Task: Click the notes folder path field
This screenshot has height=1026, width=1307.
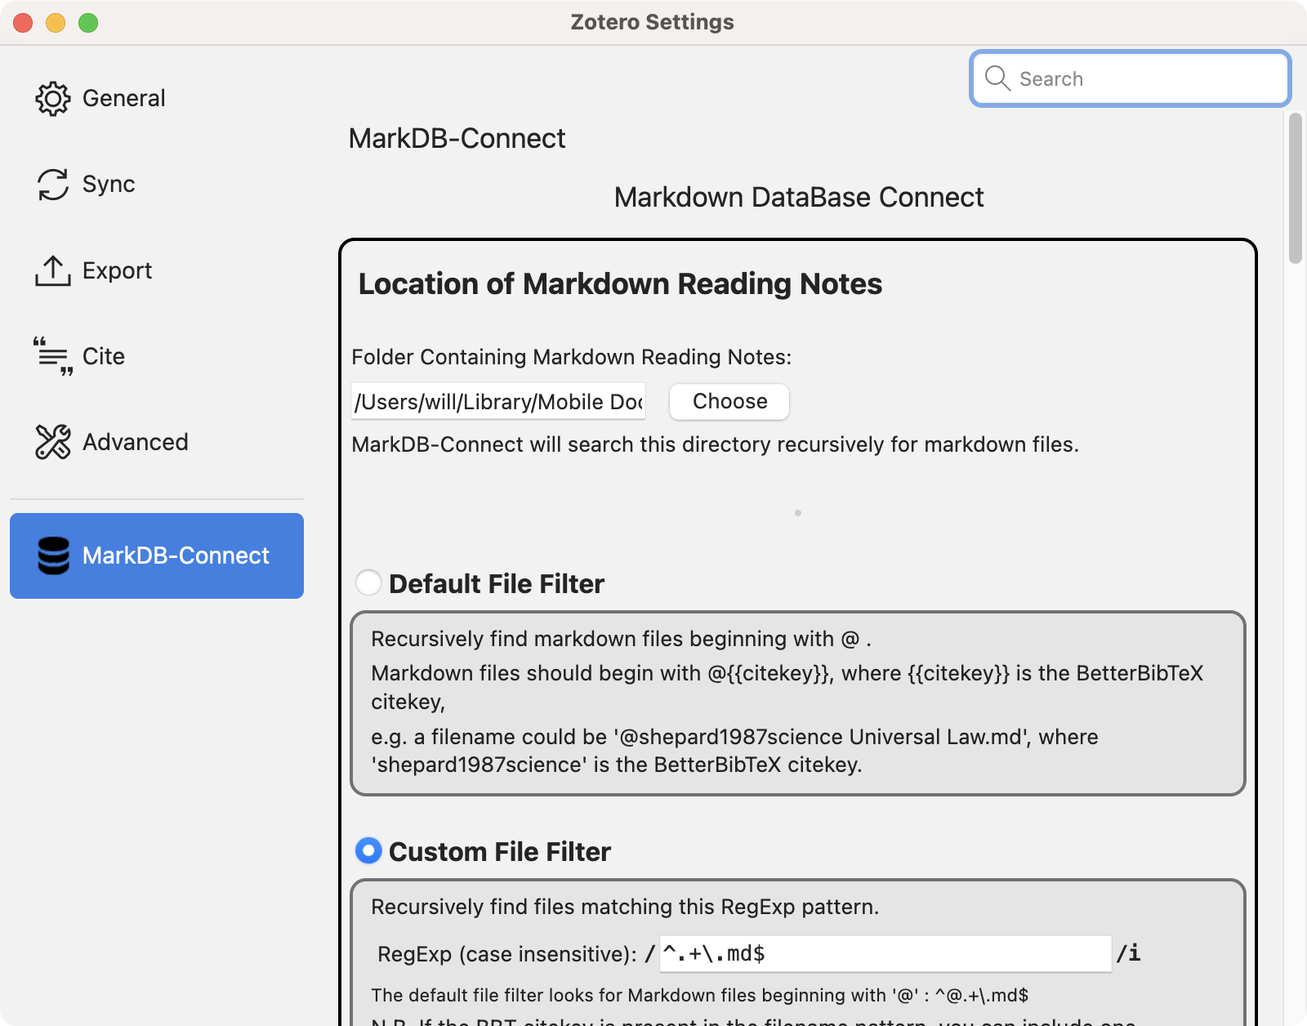Action: [498, 401]
